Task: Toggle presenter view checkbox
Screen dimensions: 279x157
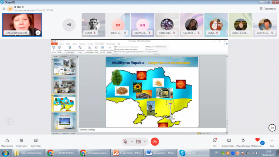Action: (x=146, y=51)
